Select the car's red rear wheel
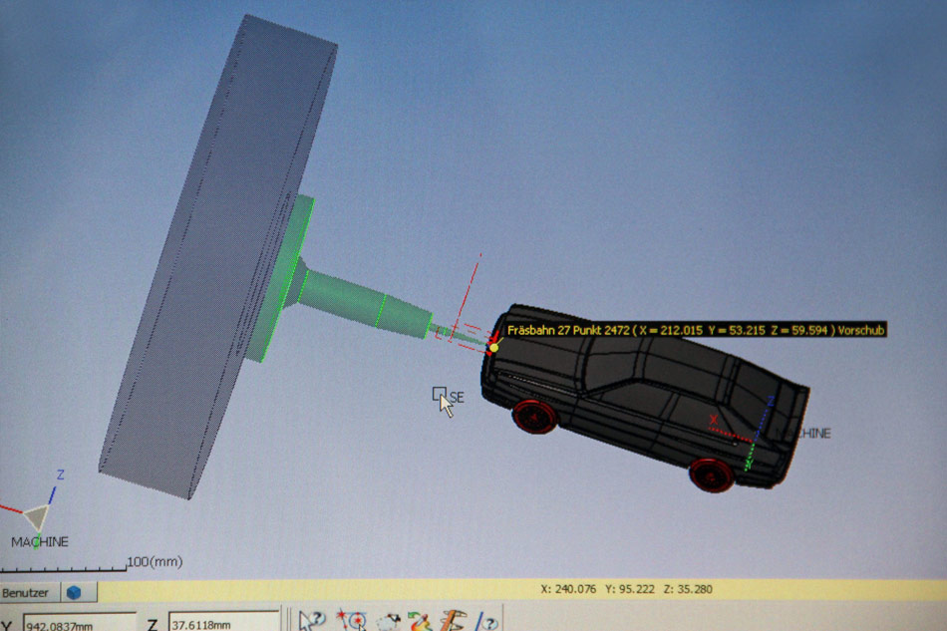 [712, 474]
